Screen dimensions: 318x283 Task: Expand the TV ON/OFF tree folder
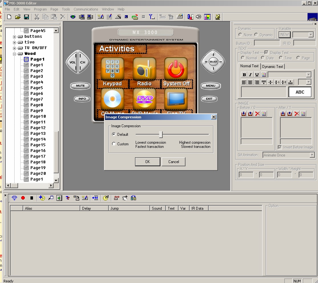pos(14,48)
